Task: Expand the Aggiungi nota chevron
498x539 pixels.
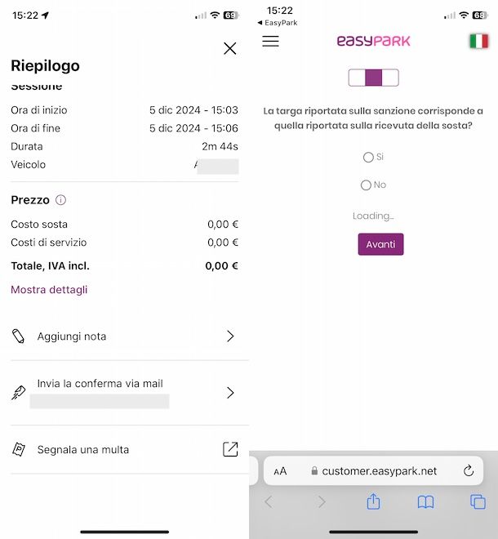Action: [230, 336]
